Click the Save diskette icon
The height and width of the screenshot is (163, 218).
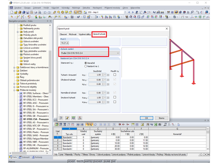pos(28,12)
